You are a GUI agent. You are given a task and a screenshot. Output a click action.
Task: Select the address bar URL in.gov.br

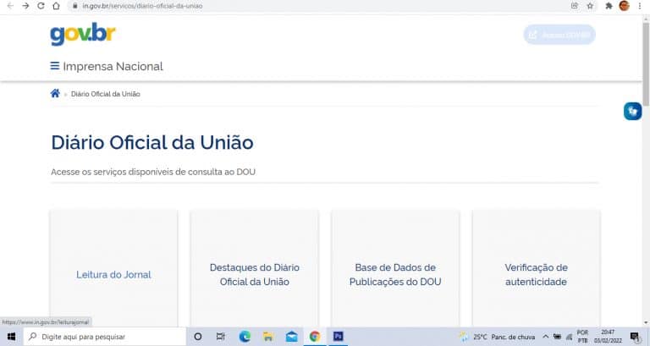coord(142,6)
